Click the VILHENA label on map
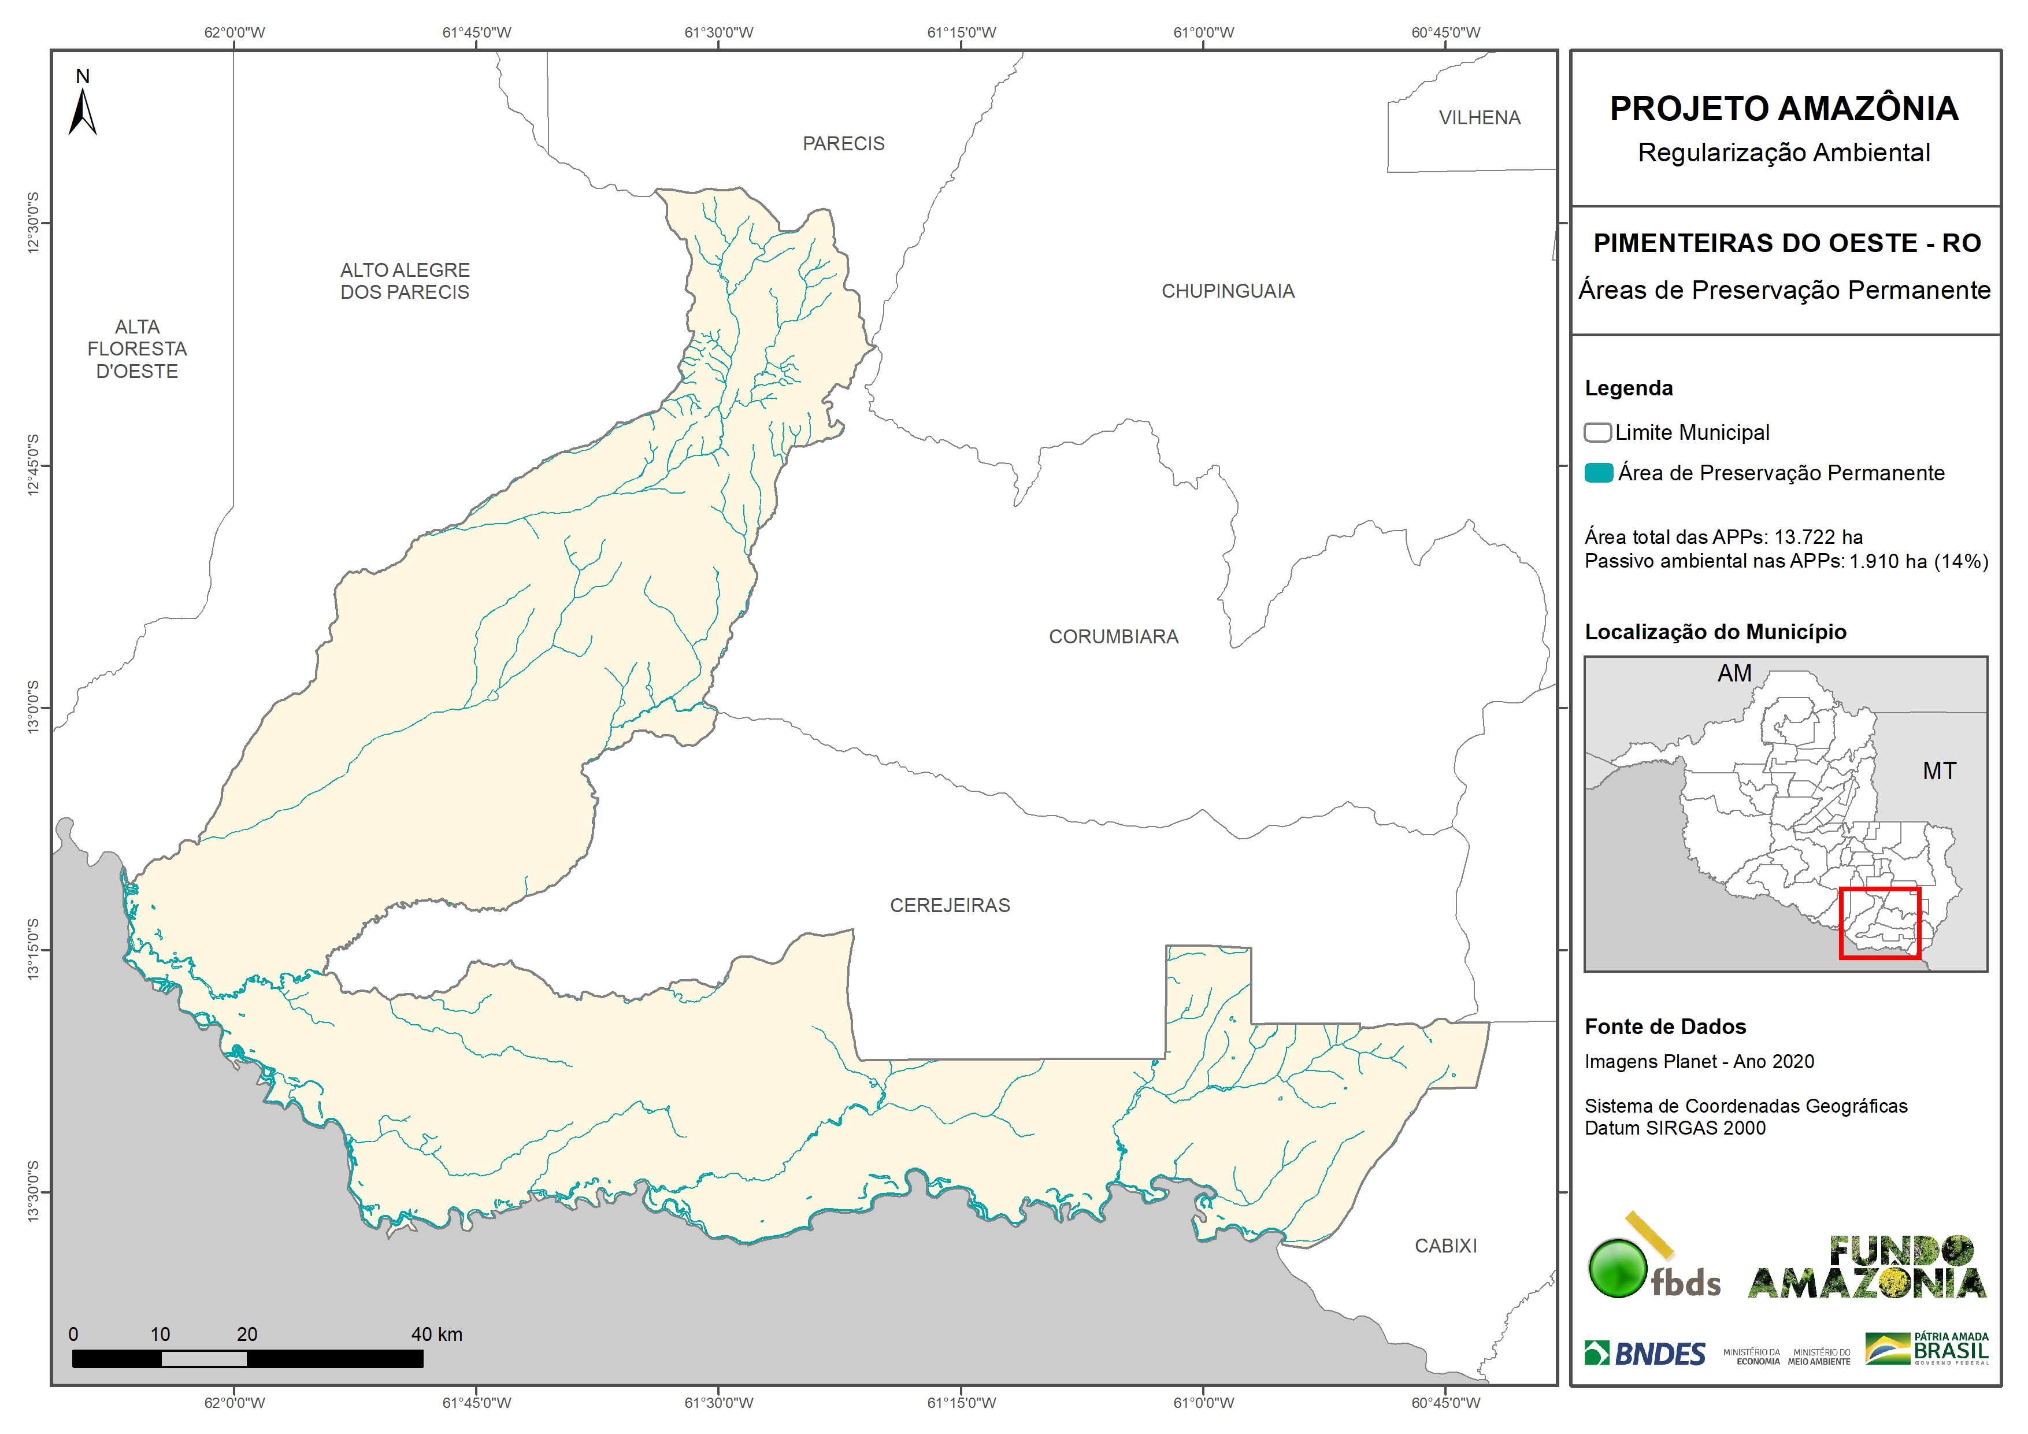Viewport: 2028px width, 1434px height. (1480, 117)
